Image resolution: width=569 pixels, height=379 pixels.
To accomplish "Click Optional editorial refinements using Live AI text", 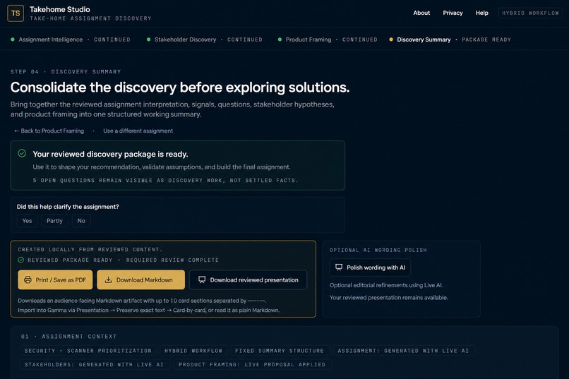I will (386, 285).
